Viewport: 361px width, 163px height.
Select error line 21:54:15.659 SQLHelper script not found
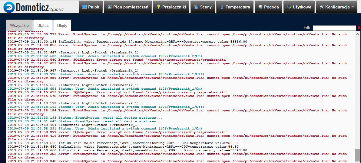click(x=118, y=92)
